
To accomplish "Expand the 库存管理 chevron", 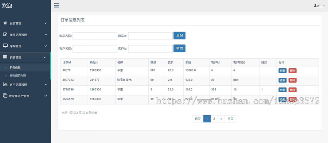I will coord(46,46).
